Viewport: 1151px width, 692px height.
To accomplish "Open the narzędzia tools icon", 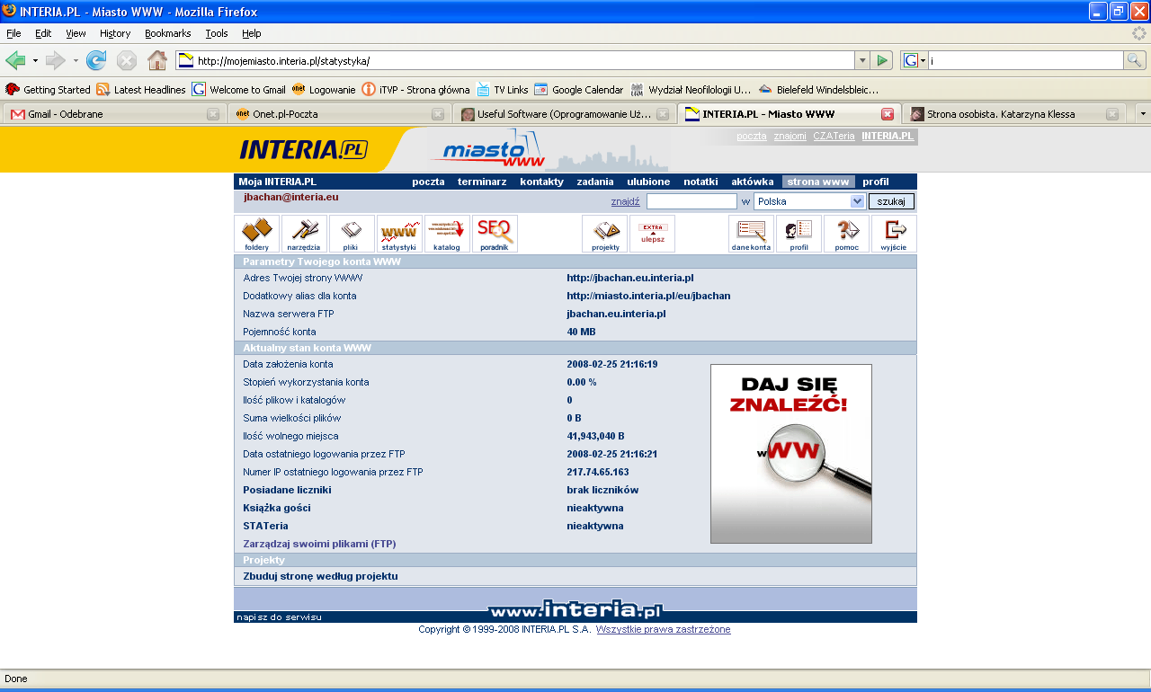I will pos(304,234).
